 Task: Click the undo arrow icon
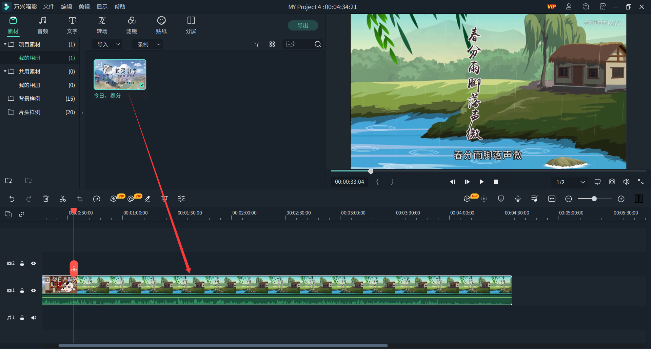tap(12, 199)
